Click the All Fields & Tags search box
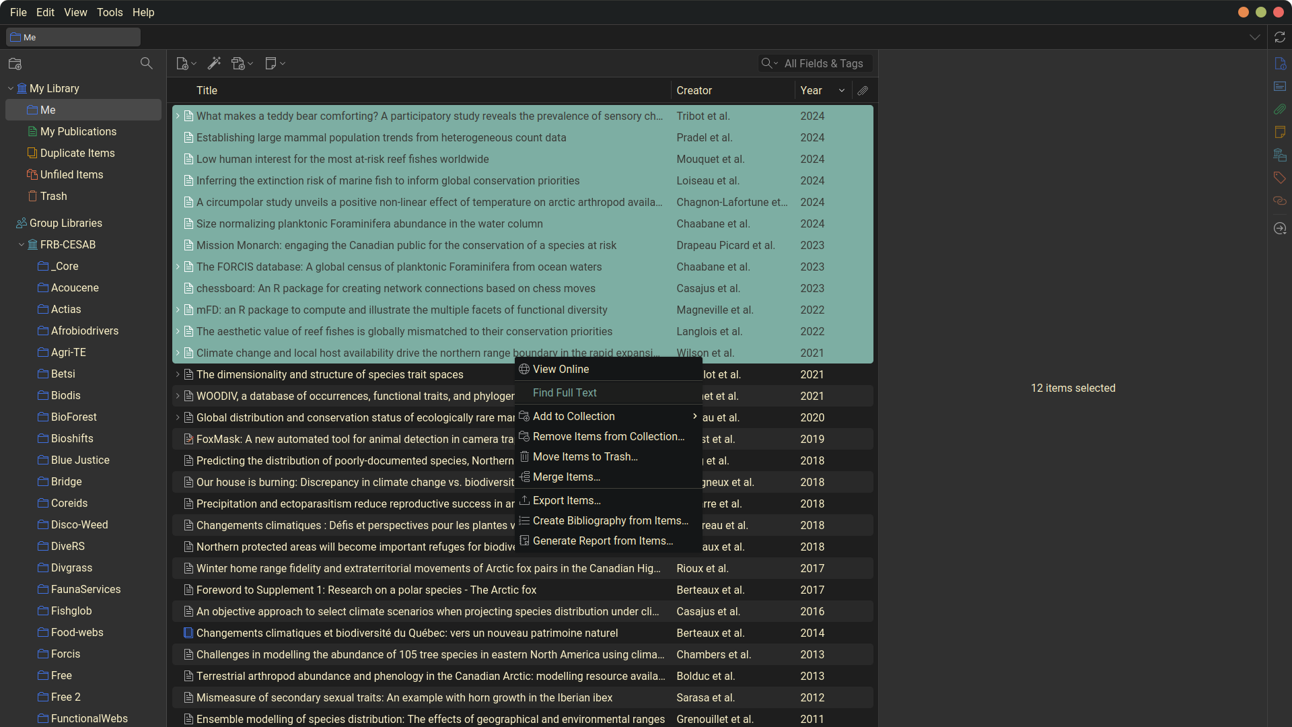Viewport: 1292px width, 727px height. [824, 63]
